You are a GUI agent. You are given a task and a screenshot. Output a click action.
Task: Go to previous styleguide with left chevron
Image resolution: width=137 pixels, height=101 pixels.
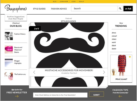tap(34, 72)
